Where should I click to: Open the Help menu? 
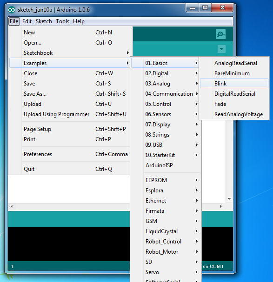(x=79, y=21)
